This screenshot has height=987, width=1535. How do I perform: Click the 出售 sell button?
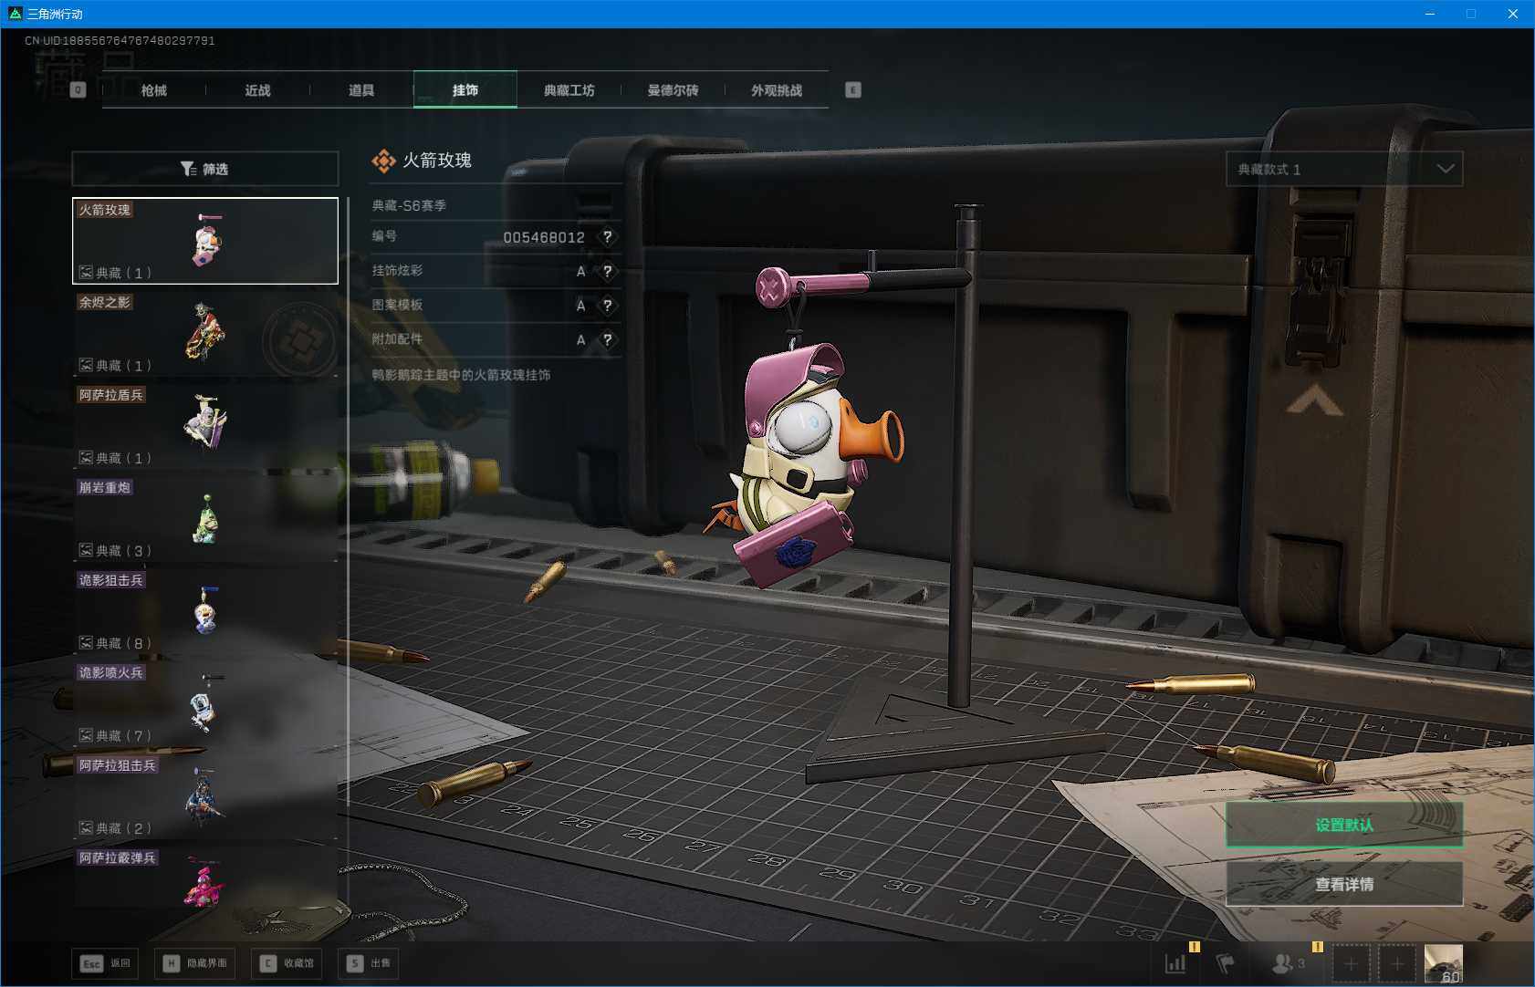point(370,963)
